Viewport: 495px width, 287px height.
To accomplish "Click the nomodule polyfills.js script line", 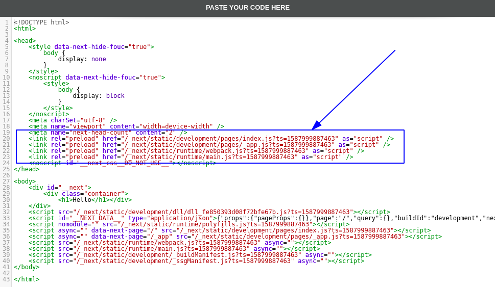I will click(189, 224).
